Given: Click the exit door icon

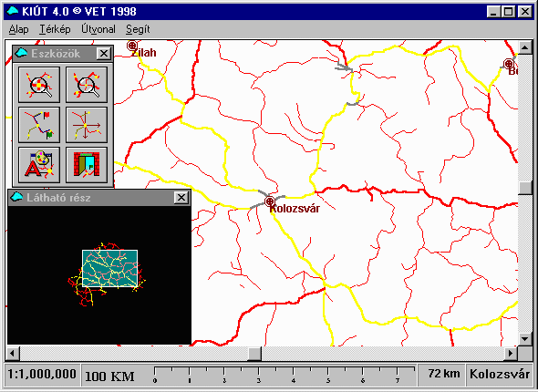Looking at the screenshot, I should (x=87, y=165).
